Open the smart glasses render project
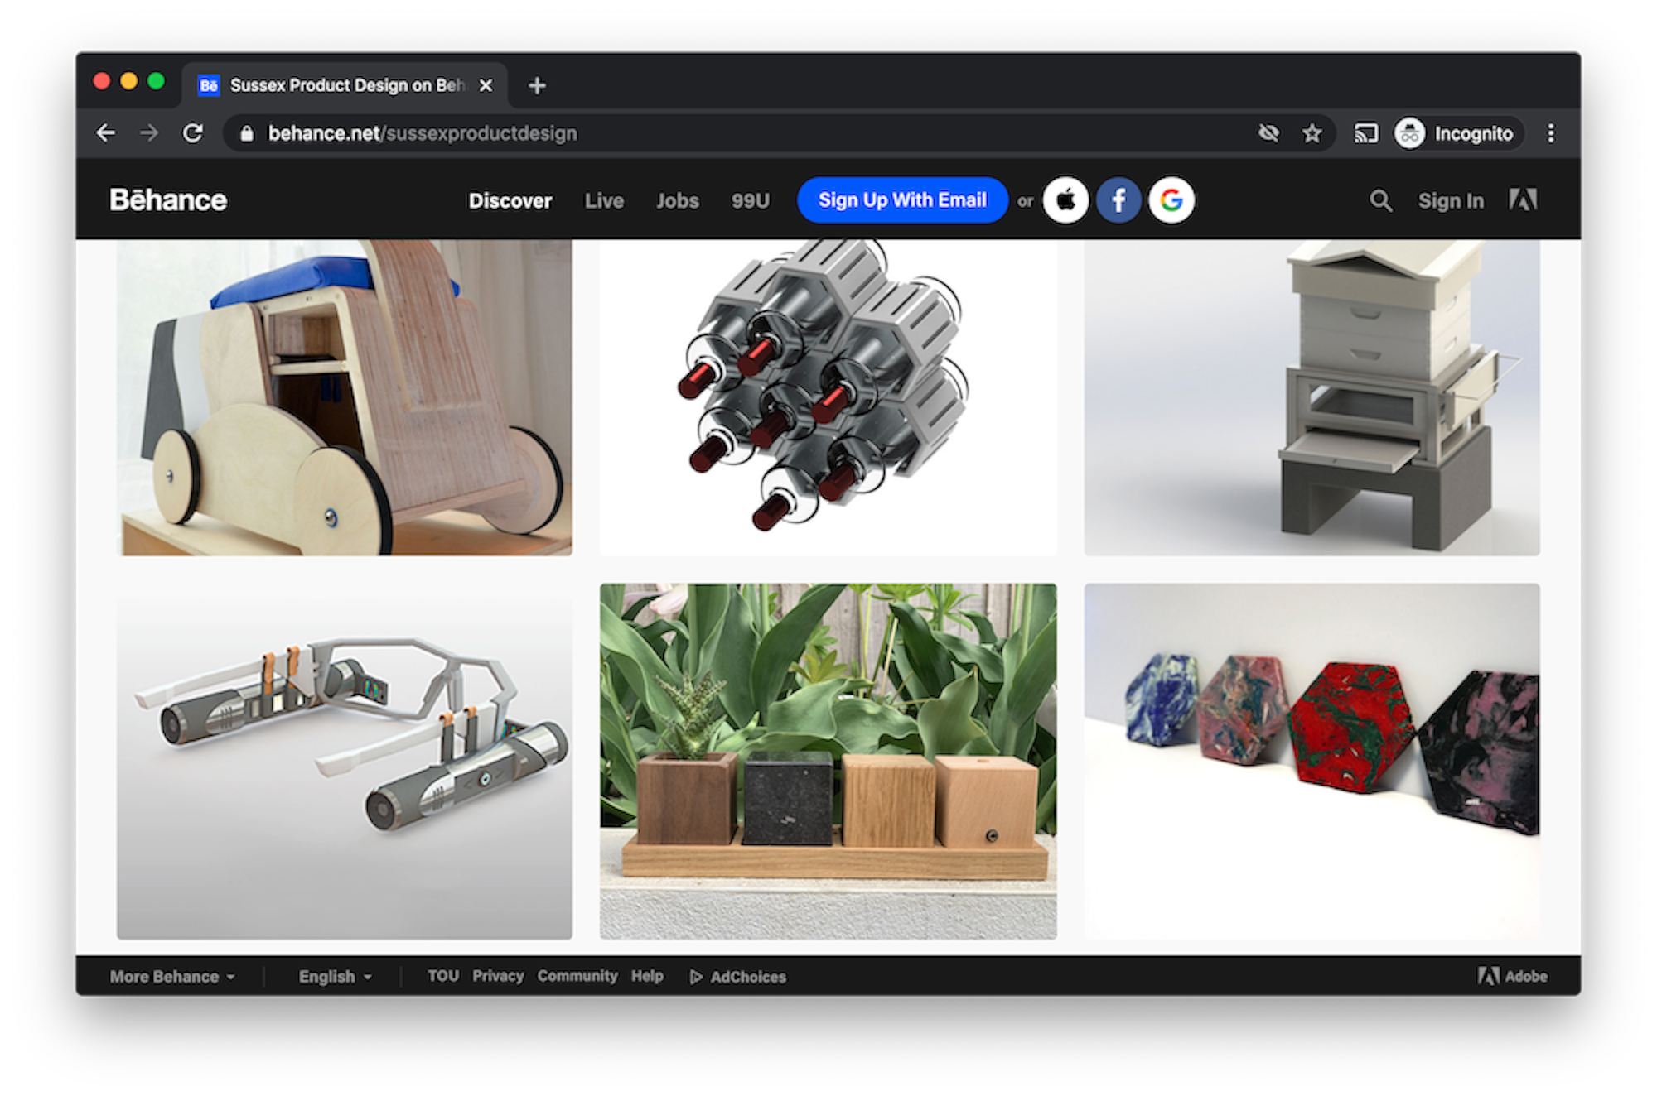 click(345, 762)
